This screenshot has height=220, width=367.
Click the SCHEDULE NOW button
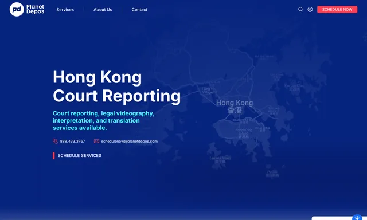click(337, 9)
